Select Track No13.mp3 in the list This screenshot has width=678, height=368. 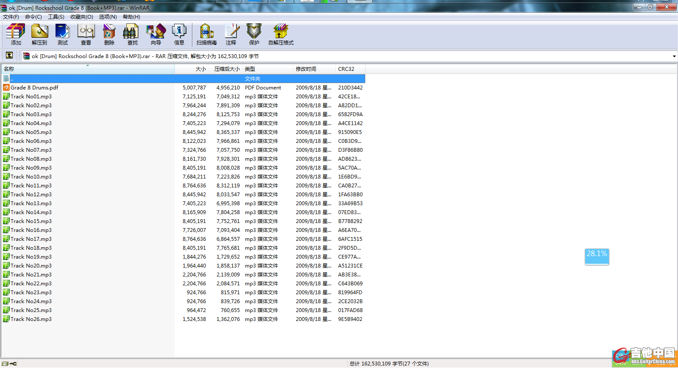[x=31, y=204]
